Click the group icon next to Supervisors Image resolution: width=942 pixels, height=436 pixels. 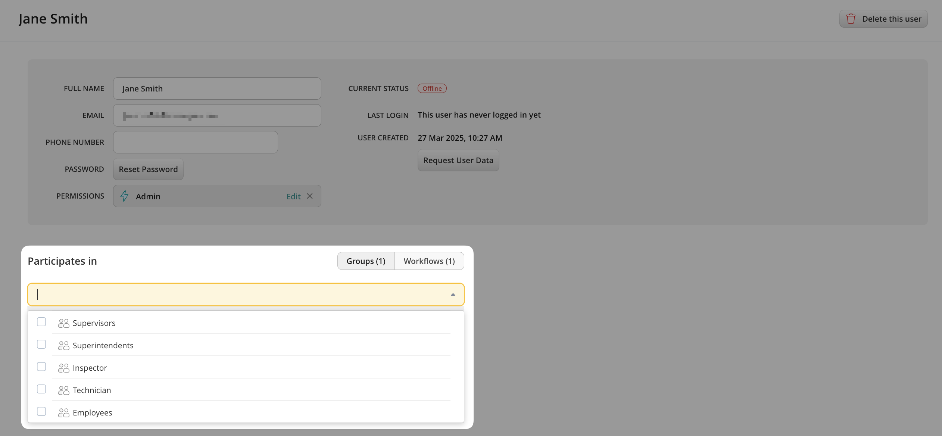click(x=63, y=323)
